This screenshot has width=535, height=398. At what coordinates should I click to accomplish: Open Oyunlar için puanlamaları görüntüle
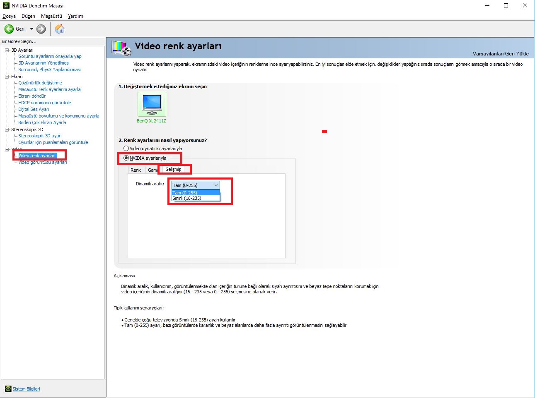pos(53,142)
